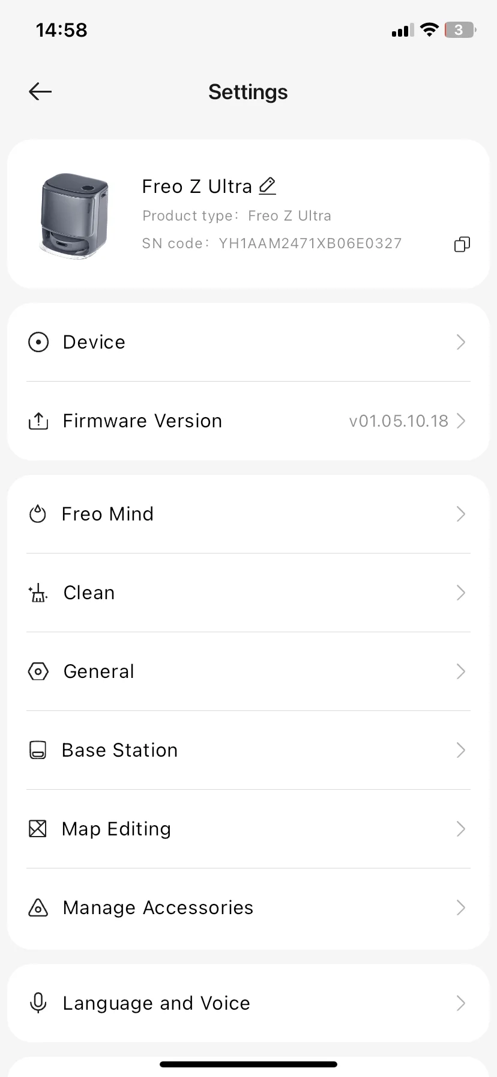Open Language and Voice settings
497x1077 pixels.
point(156,1003)
